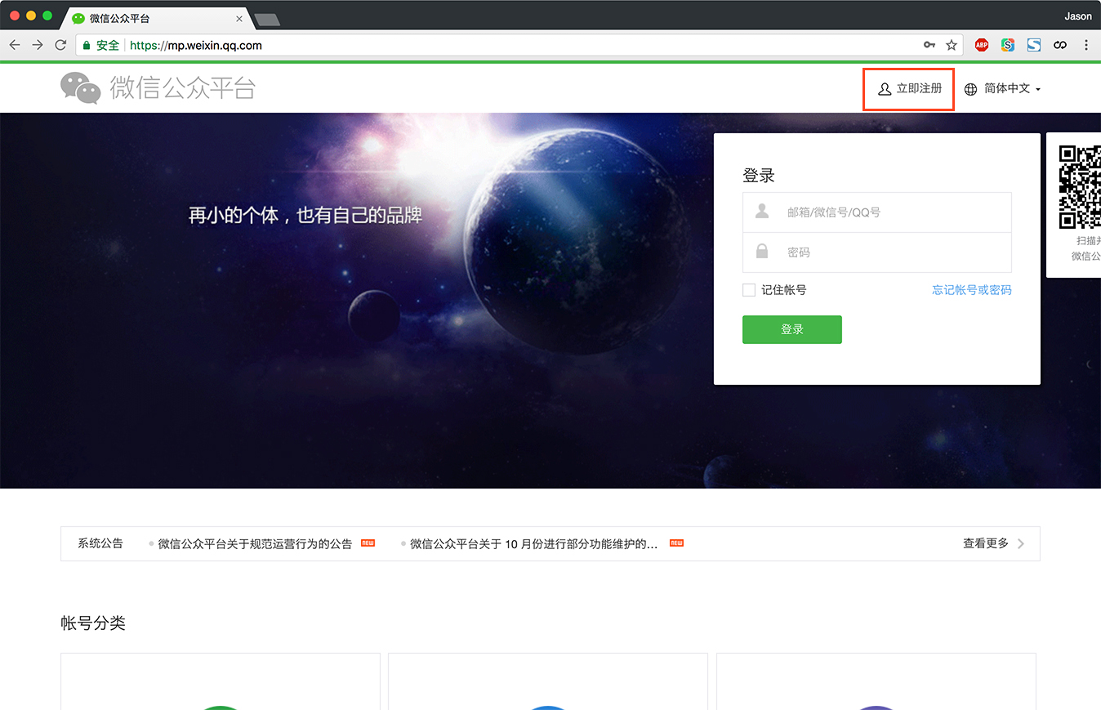The height and width of the screenshot is (710, 1101).
Task: Click the address bar URL mp.weixin.qq.com
Action: pos(196,45)
